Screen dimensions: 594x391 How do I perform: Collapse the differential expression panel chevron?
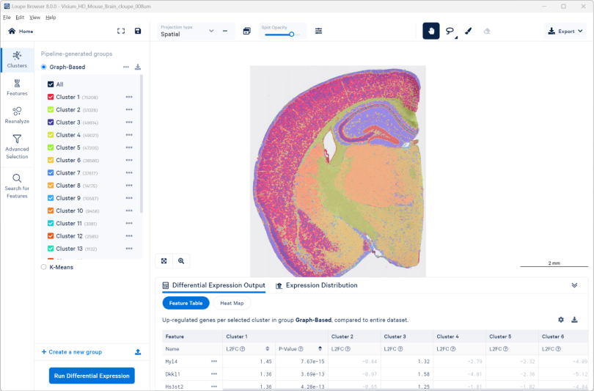(x=574, y=285)
